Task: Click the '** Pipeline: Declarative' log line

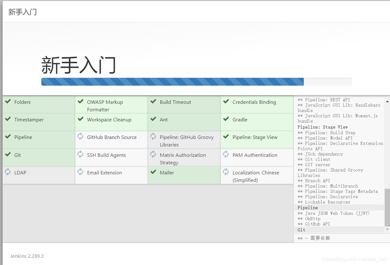Action: click(328, 197)
